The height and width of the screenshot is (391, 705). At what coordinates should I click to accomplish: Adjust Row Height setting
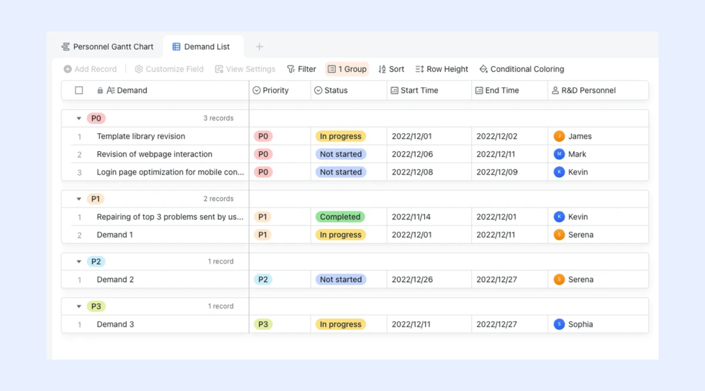click(x=442, y=69)
